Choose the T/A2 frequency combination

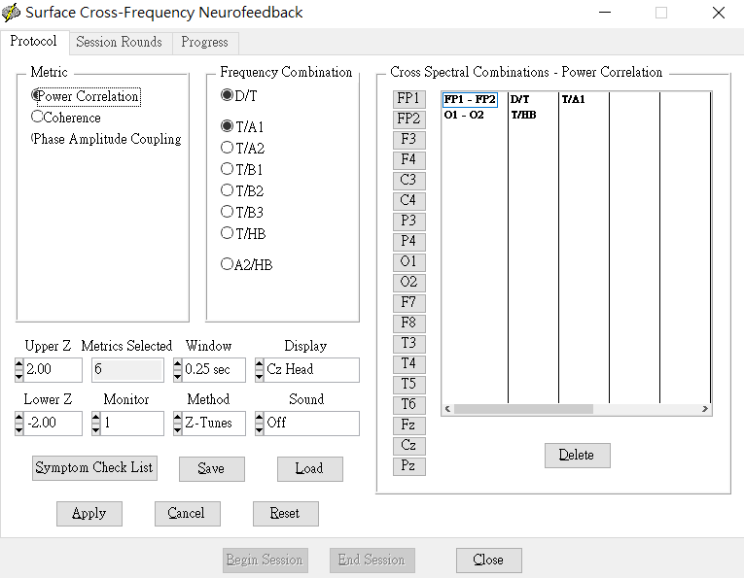pyautogui.click(x=242, y=148)
